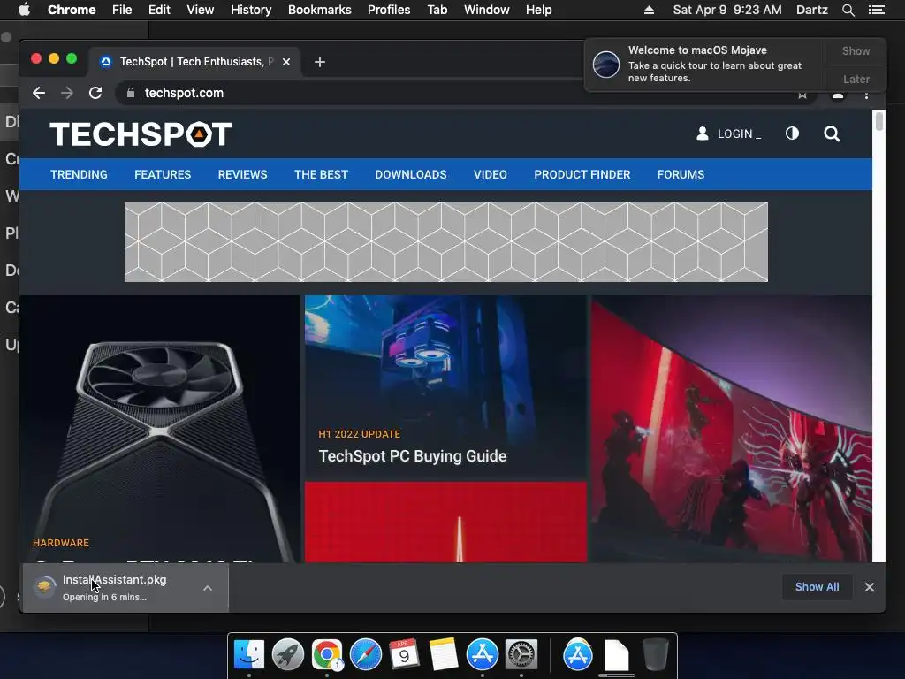Open THE BEST section
Screen dimensions: 905x679
321,174
